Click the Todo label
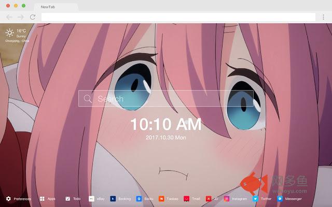The image size is (332, 207). tap(77, 199)
